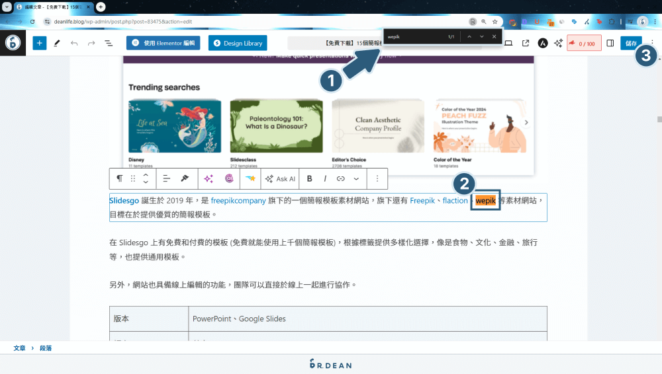Expand more rich text formatting options
The width and height of the screenshot is (662, 374).
coord(356,179)
